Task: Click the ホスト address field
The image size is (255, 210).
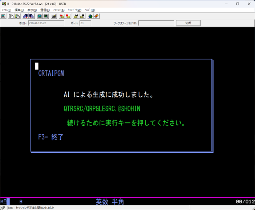Action: point(46,23)
